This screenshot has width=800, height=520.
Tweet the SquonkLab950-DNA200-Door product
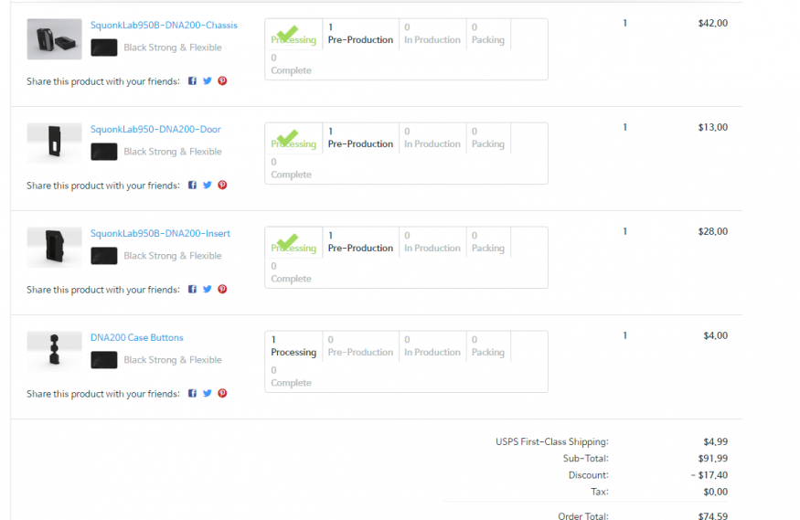tap(208, 186)
